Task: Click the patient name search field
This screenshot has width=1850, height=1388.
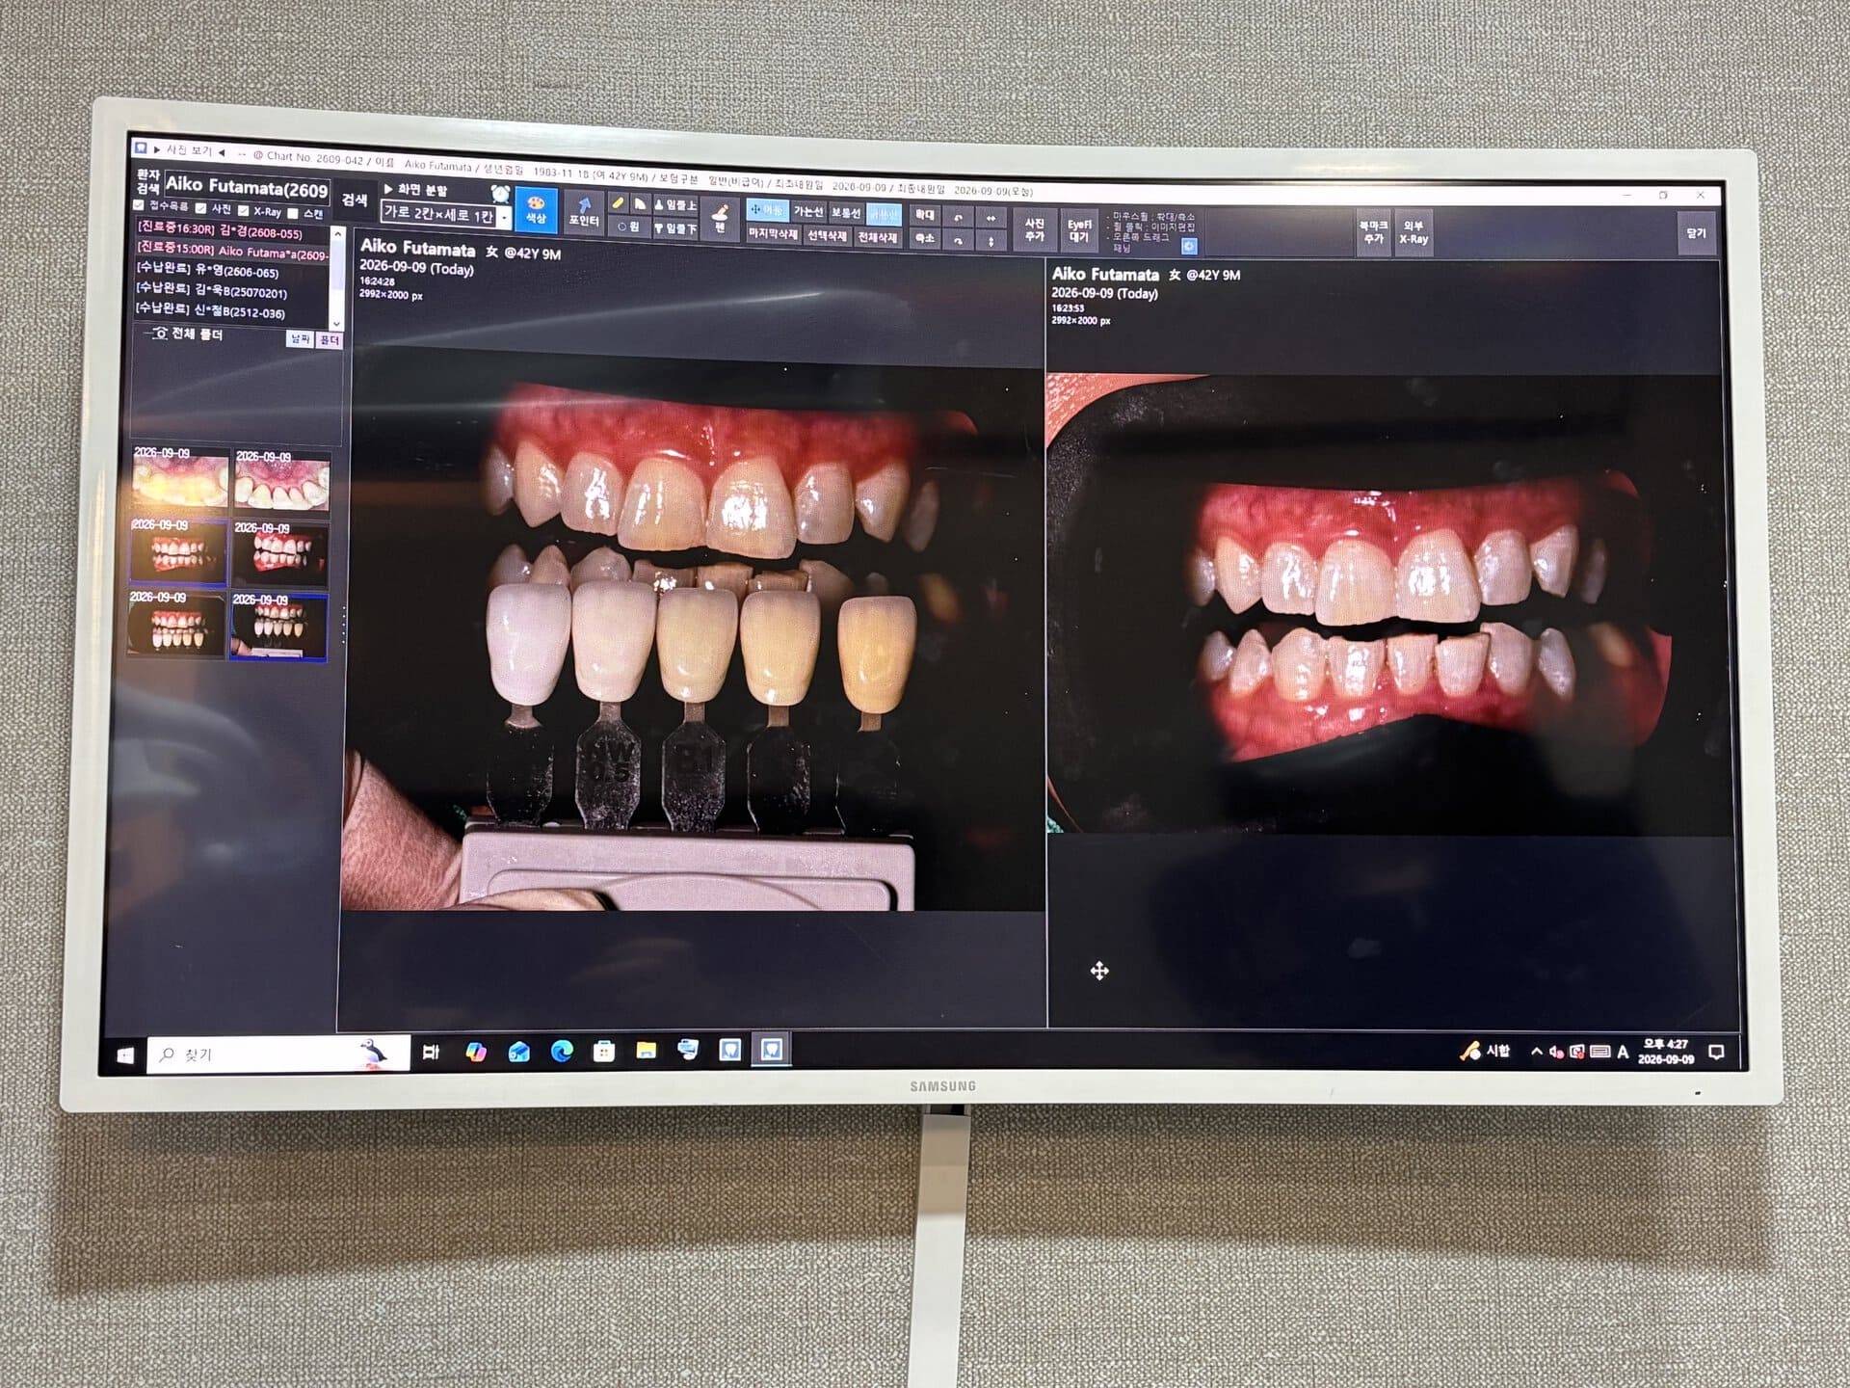Action: pos(247,188)
